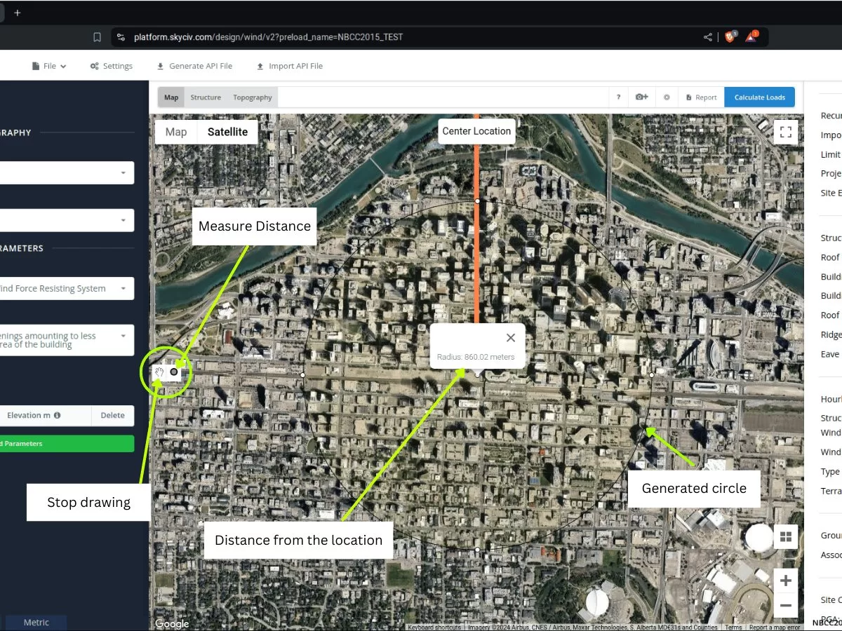The image size is (842, 631).
Task: Close the radius info popup
Action: pyautogui.click(x=511, y=338)
